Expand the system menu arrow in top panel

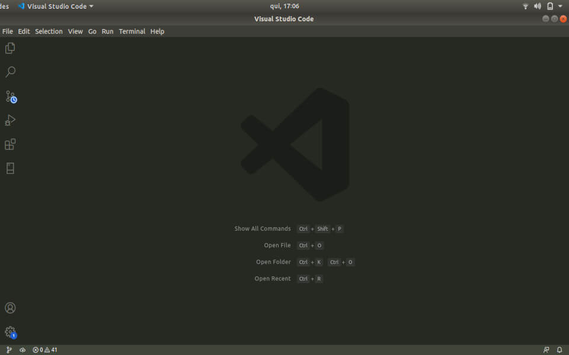coord(560,6)
